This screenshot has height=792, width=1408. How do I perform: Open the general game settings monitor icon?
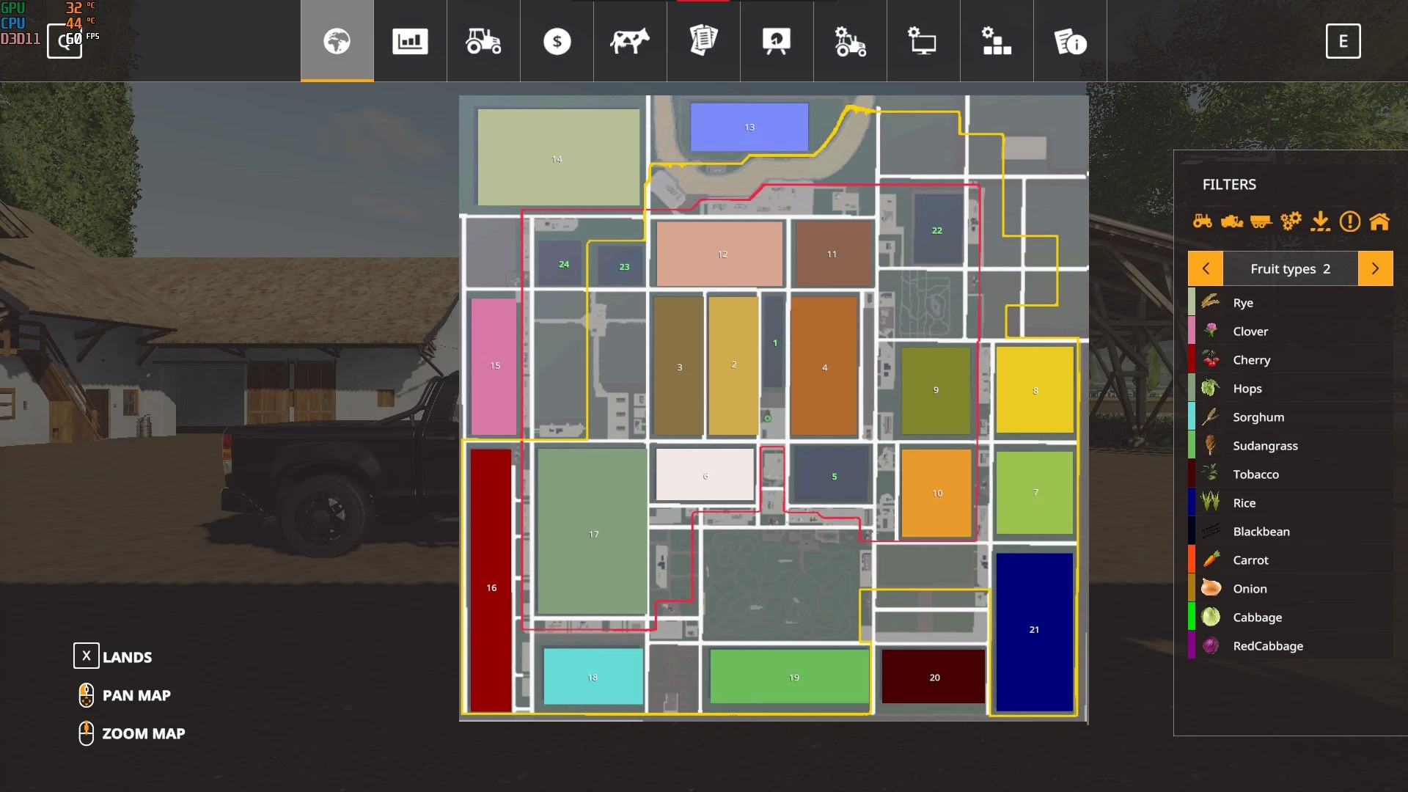[923, 41]
